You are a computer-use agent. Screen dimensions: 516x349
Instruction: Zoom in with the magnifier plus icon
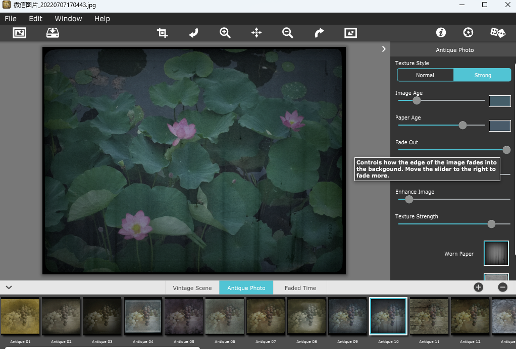pos(225,33)
